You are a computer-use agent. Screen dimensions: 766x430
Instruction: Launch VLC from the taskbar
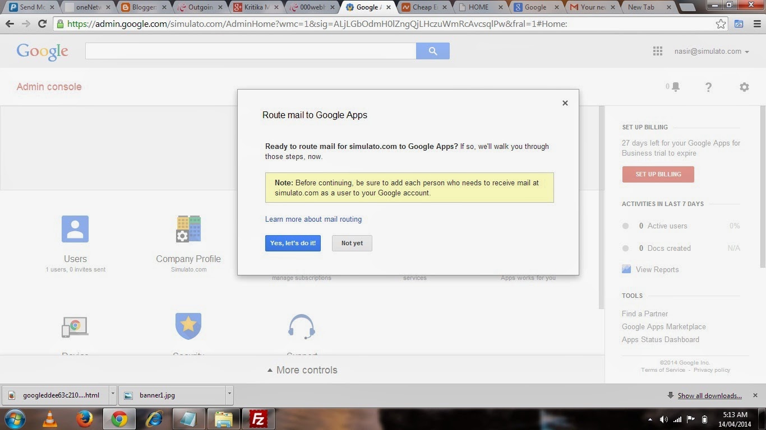coord(50,419)
